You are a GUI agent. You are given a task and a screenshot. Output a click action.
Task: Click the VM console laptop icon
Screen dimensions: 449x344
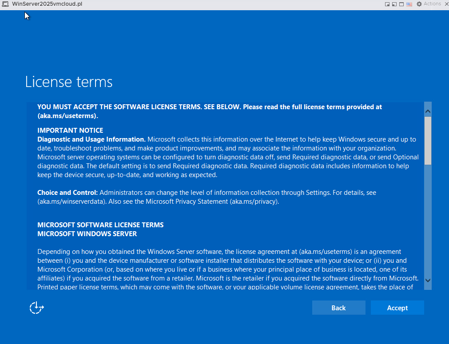(x=5, y=4)
